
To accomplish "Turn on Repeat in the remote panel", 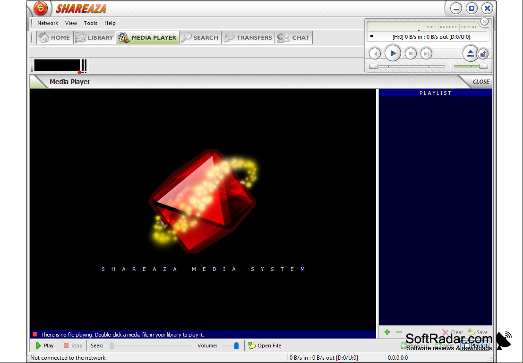I will [469, 27].
